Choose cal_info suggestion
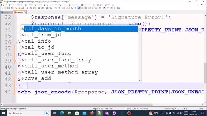This screenshot has height=116, width=207. tap(80, 41)
